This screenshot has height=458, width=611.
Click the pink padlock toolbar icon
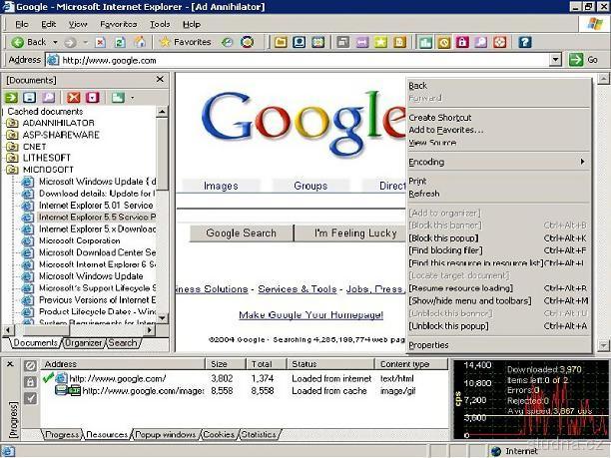(x=462, y=42)
